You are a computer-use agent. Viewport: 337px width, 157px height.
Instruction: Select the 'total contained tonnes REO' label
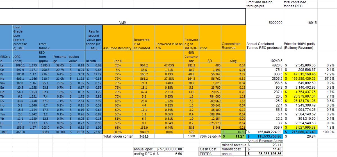coord(295,4)
